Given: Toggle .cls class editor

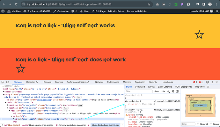Looking at the screenshot, I should 163,91.
